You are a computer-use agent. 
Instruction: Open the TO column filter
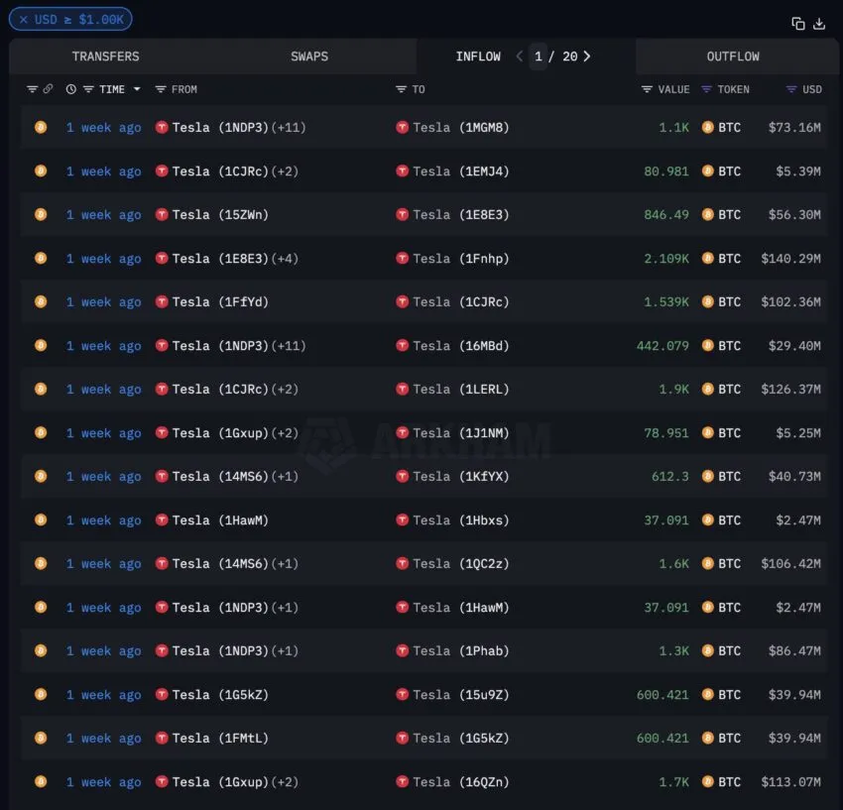pyautogui.click(x=401, y=89)
